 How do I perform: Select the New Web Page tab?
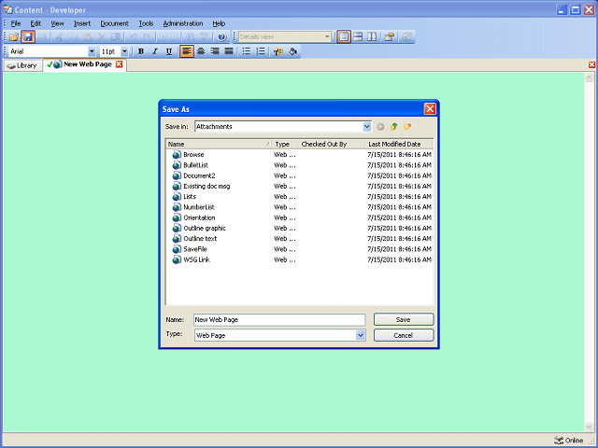(x=87, y=64)
